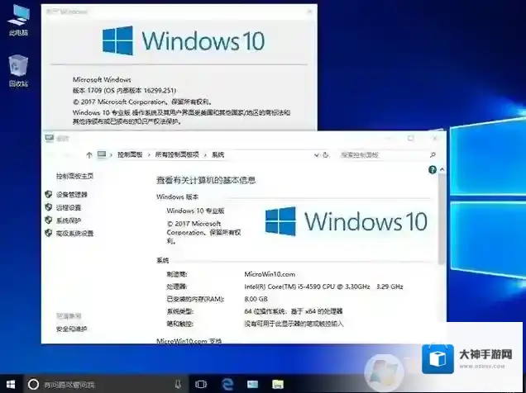The image size is (526, 393).
Task: Open the 此电脑 (This PC) desktop icon
Action: pyautogui.click(x=17, y=20)
